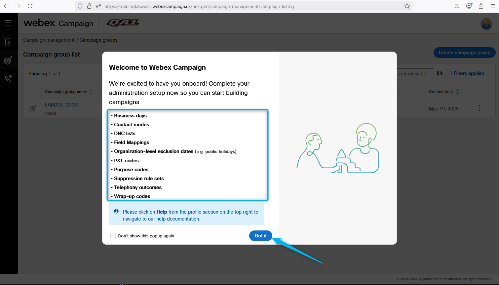
Task: Open the browser application menu
Action: pyautogui.click(x=492, y=6)
